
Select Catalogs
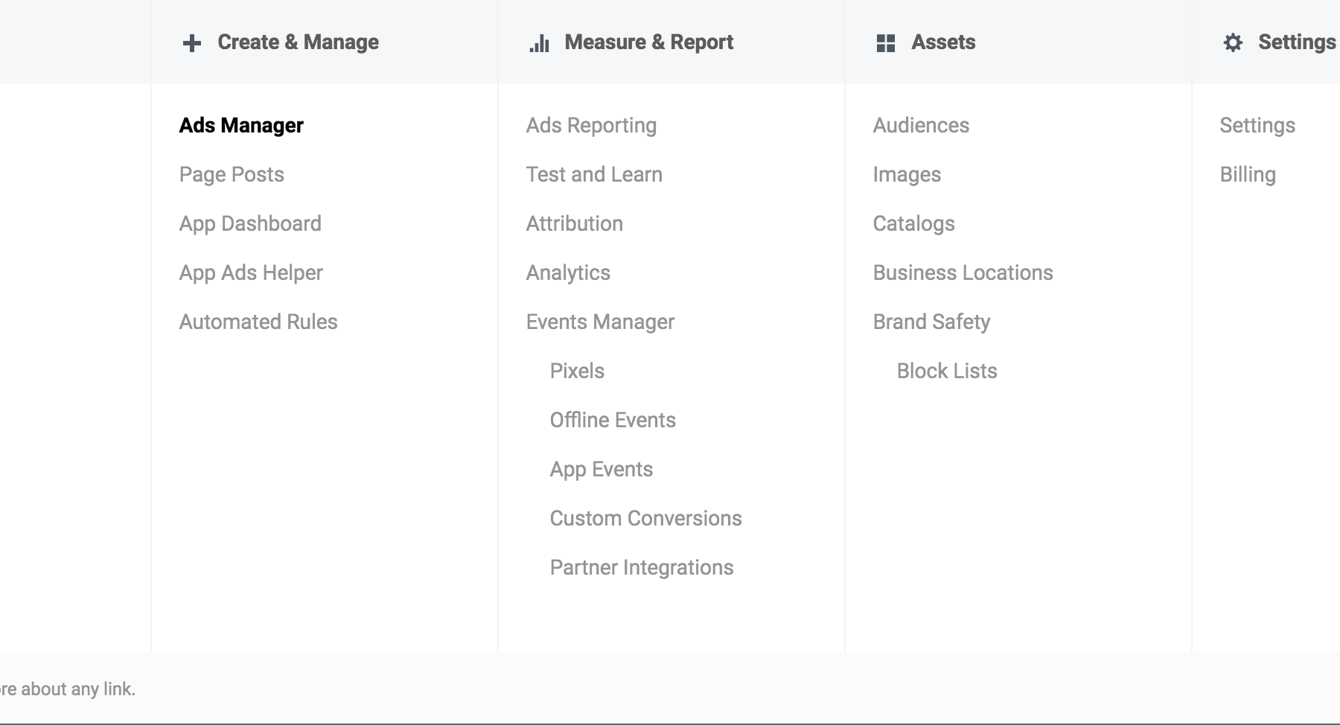coord(913,223)
